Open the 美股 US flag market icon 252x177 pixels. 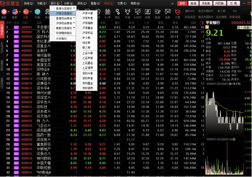pyautogui.click(x=15, y=12)
